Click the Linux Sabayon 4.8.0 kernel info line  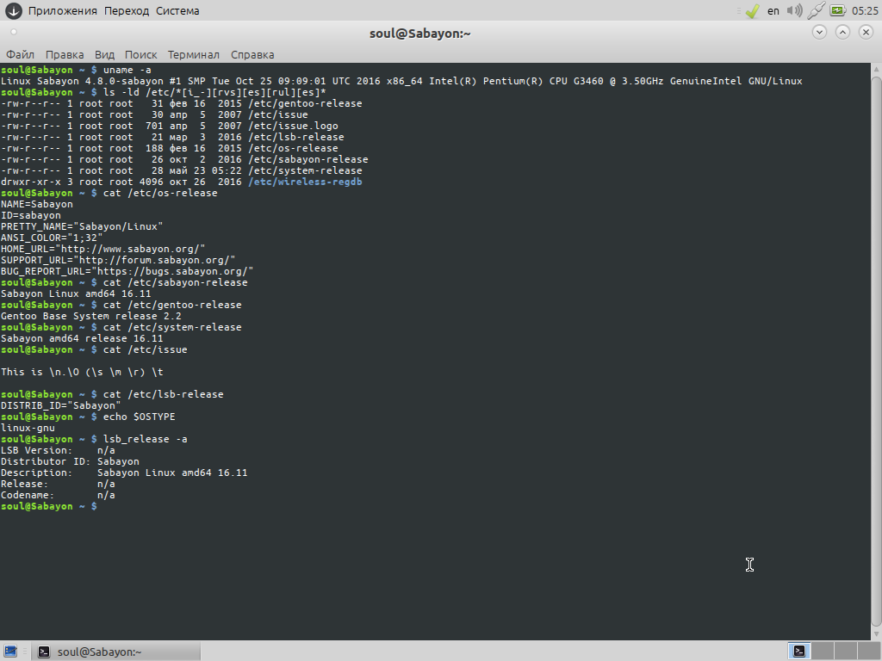[401, 81]
